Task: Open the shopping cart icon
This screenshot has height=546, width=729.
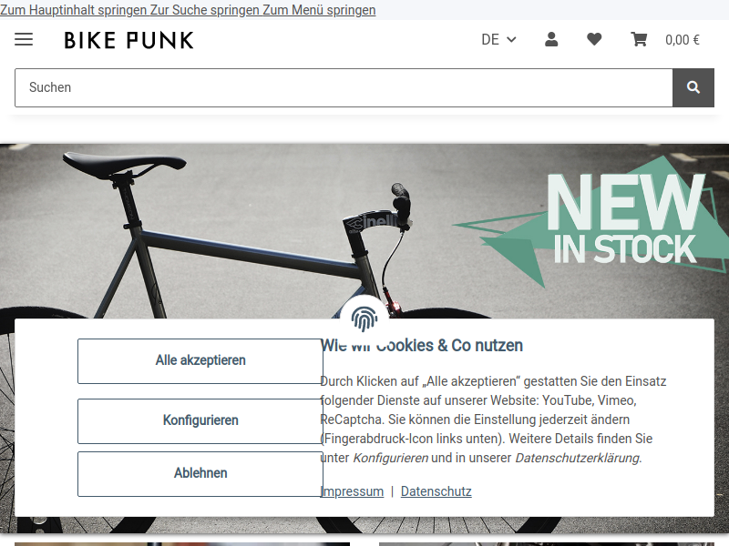Action: pos(639,39)
